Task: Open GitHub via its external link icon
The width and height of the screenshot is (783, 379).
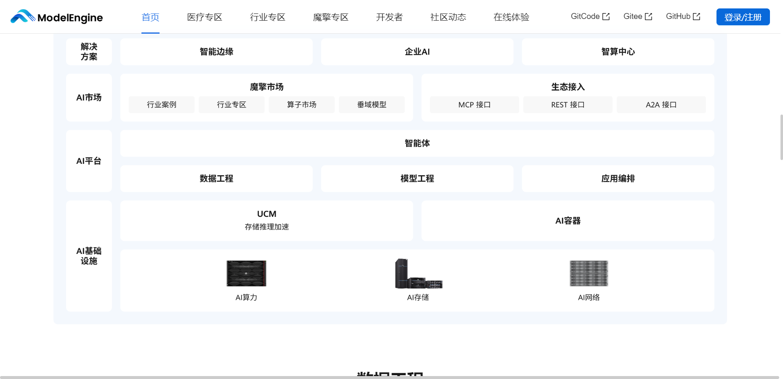Action: coord(697,16)
